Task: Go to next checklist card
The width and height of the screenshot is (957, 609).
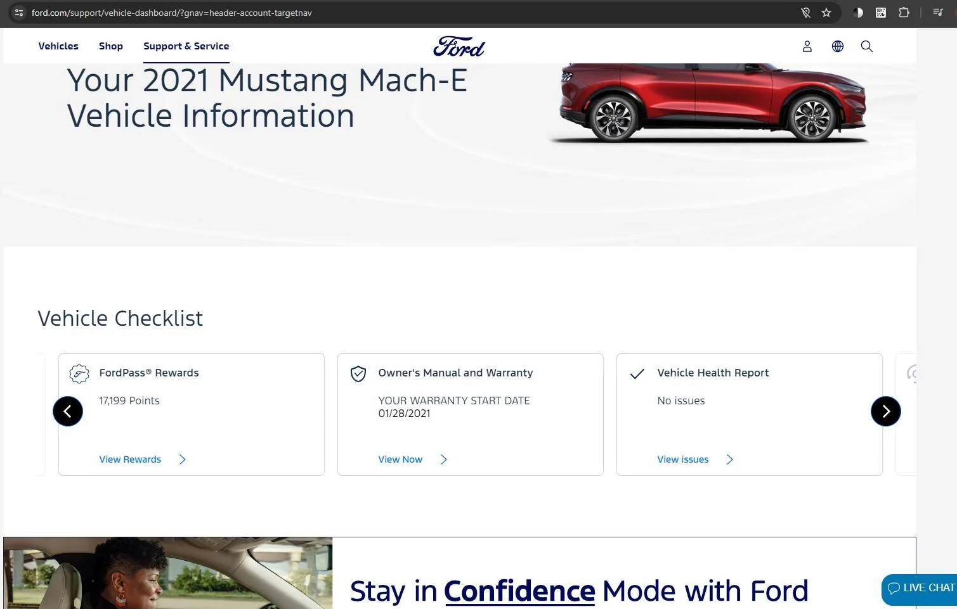Action: tap(886, 411)
